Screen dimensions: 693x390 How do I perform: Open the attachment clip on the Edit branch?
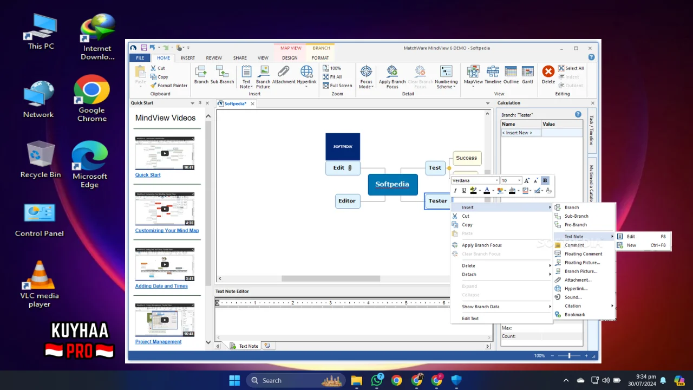[x=350, y=168]
